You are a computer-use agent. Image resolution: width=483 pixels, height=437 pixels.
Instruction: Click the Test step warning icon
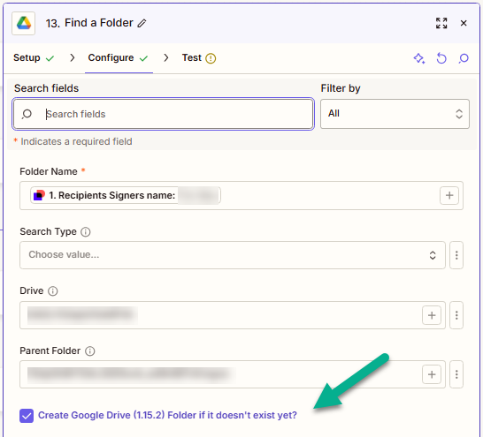(x=211, y=58)
